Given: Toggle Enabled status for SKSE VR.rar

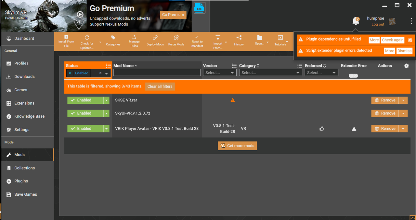Looking at the screenshot, I should (x=85, y=100).
